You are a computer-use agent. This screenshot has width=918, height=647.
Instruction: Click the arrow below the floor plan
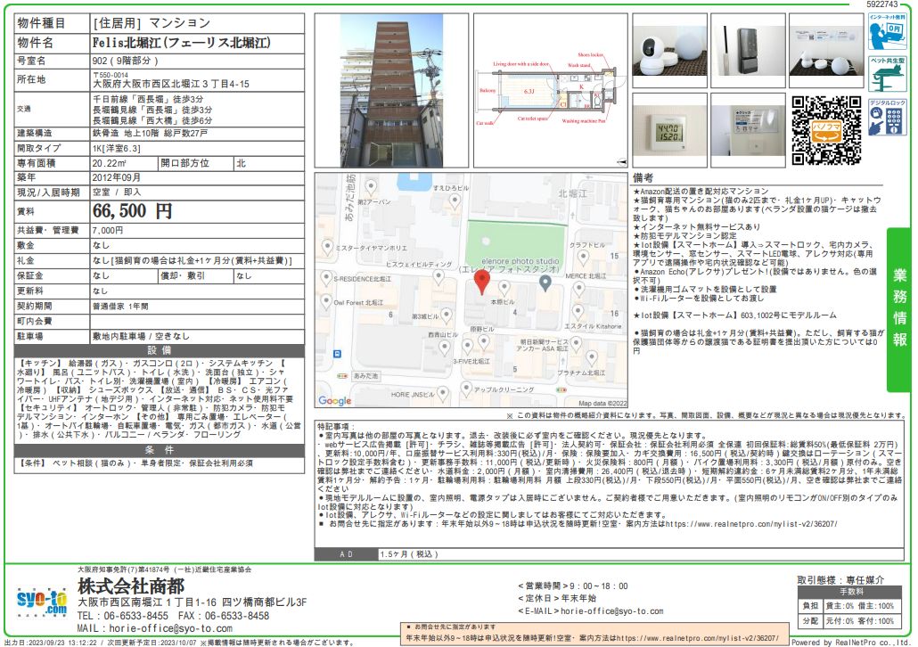click(x=622, y=161)
